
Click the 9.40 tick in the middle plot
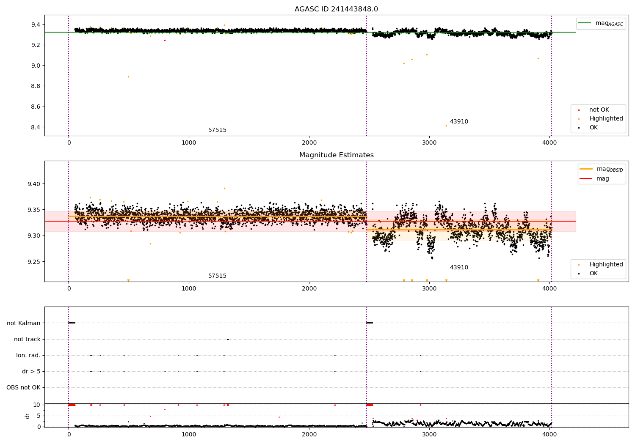tap(34, 184)
